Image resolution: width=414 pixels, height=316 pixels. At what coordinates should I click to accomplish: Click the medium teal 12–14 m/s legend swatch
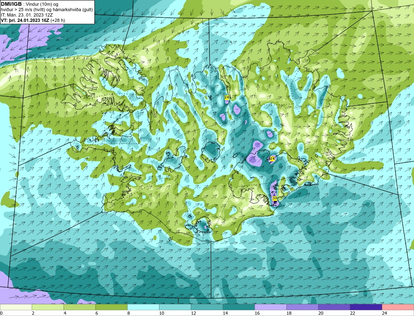pyautogui.click(x=207, y=307)
